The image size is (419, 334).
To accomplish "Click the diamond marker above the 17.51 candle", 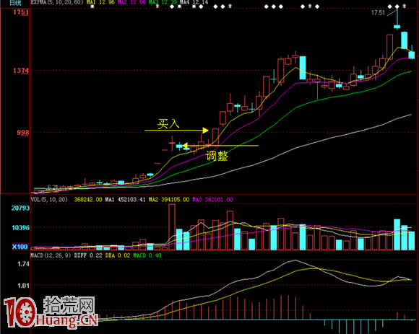I will [x=397, y=6].
